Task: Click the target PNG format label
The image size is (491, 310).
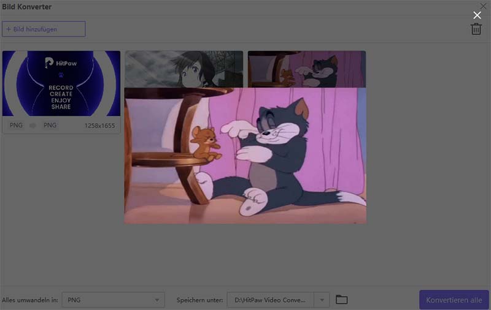Action: (x=50, y=126)
